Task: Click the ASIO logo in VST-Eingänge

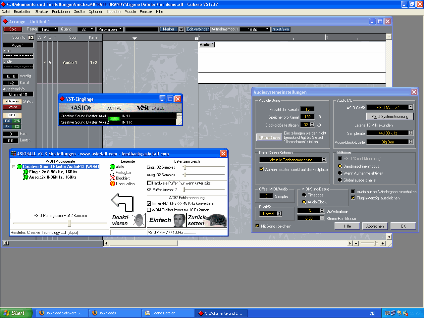Action: (81, 108)
